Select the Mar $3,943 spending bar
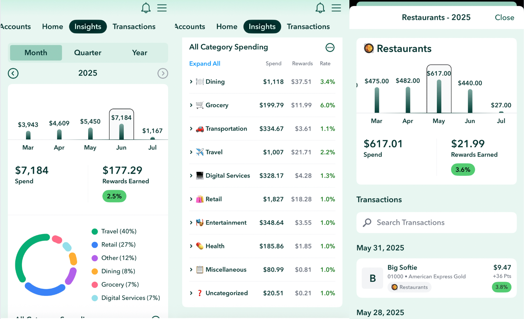Image resolution: width=524 pixels, height=319 pixels. coord(28,135)
